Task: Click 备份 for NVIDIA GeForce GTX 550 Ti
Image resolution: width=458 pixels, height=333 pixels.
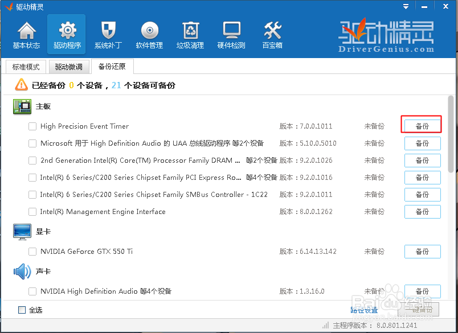Action: (422, 252)
